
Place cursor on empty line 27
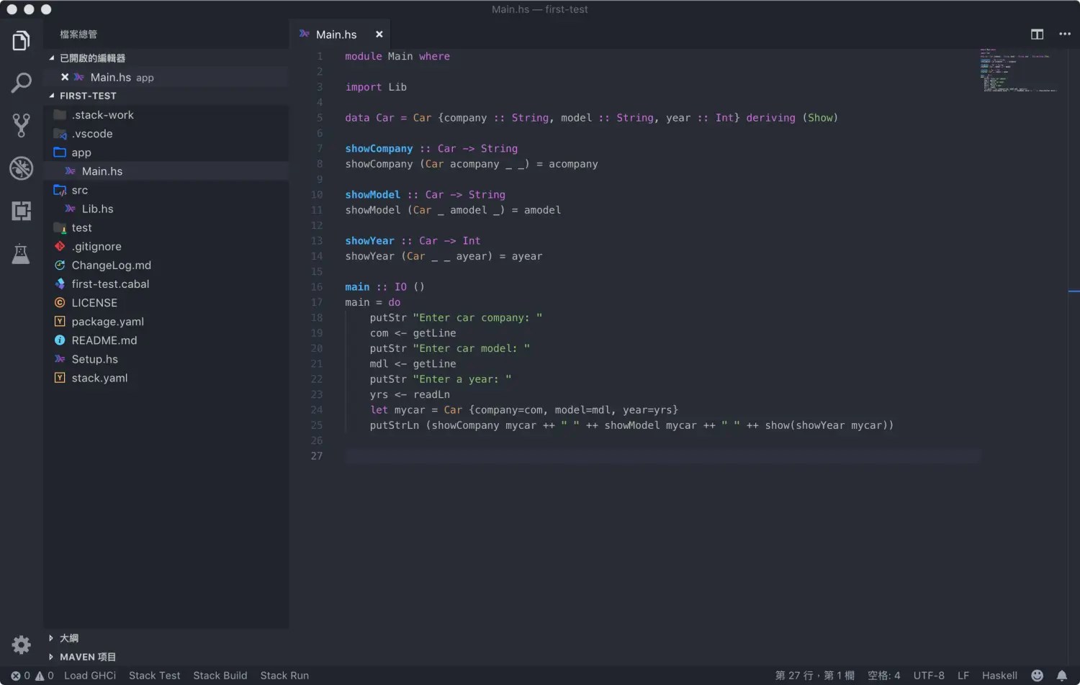pyautogui.click(x=662, y=456)
